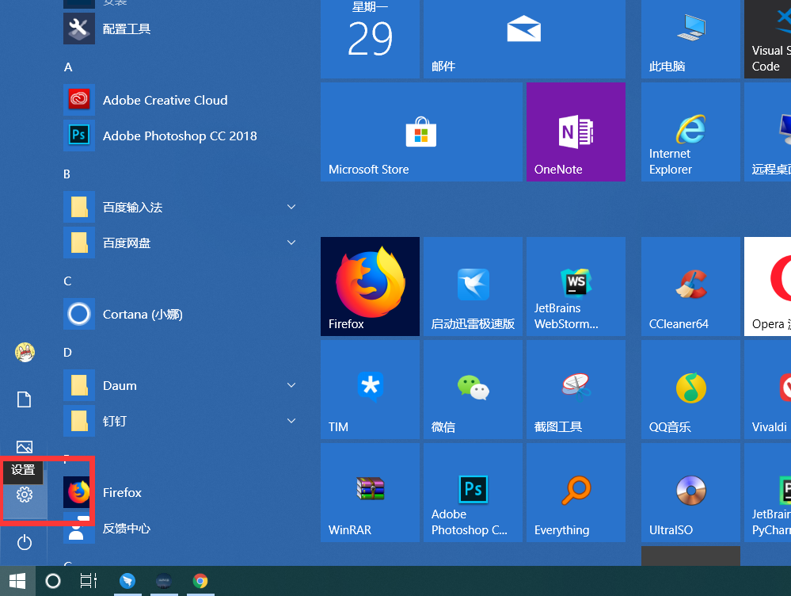
Task: Jump to letter index B header
Action: click(x=67, y=174)
